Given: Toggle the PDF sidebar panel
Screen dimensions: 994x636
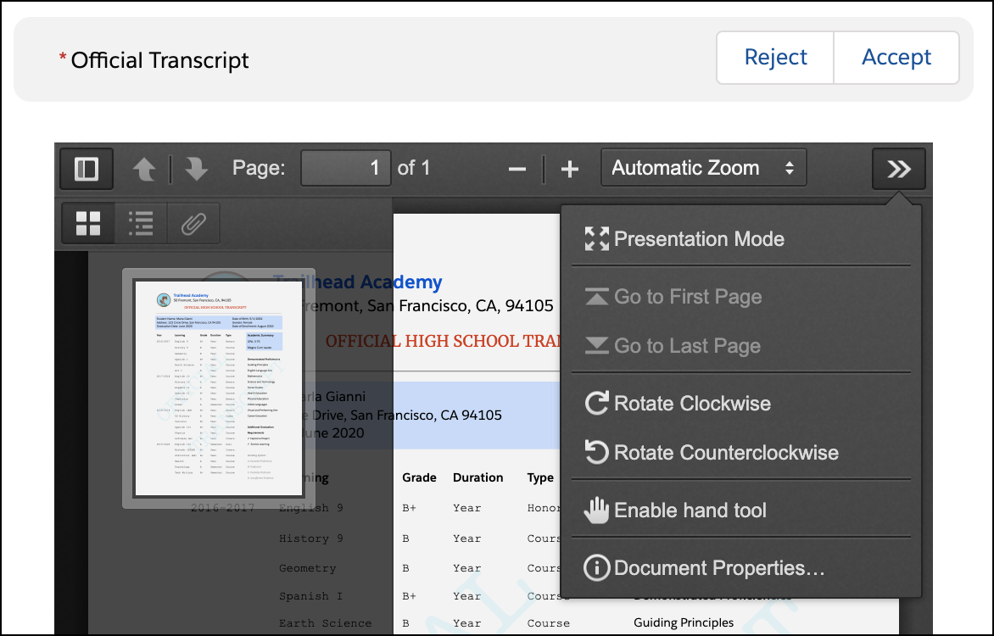Looking at the screenshot, I should [87, 169].
